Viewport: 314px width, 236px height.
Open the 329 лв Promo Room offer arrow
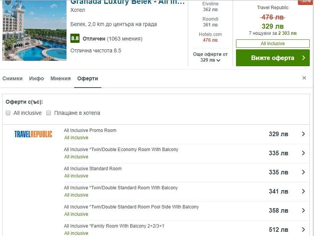303,134
